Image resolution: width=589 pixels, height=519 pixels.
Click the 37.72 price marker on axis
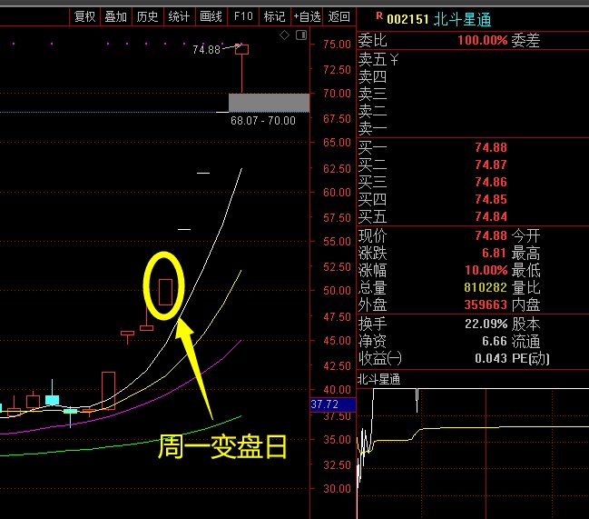point(324,404)
